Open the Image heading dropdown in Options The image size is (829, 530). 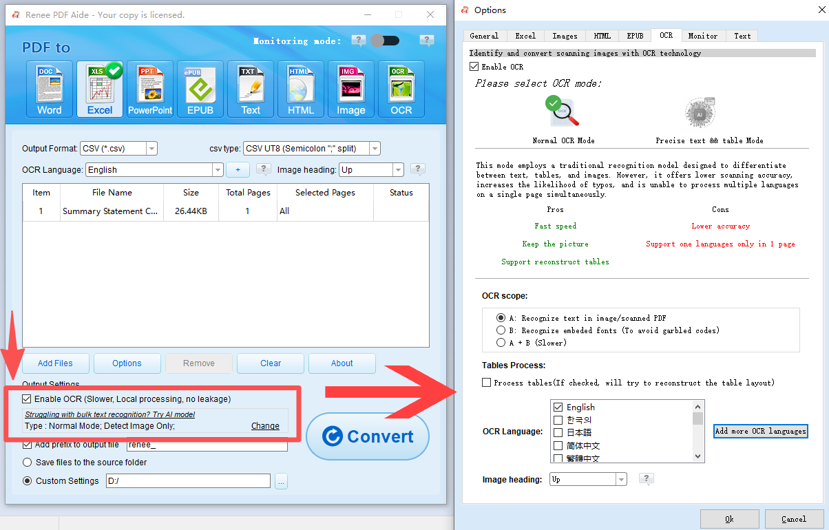coord(620,479)
